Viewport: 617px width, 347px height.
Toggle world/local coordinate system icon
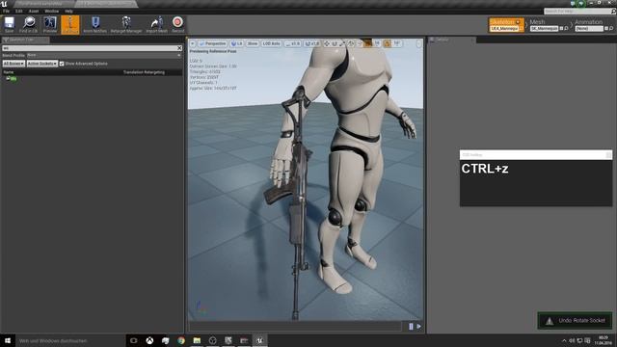tap(351, 43)
